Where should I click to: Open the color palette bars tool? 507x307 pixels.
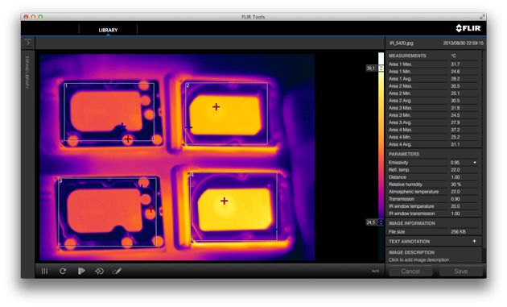pos(44,271)
